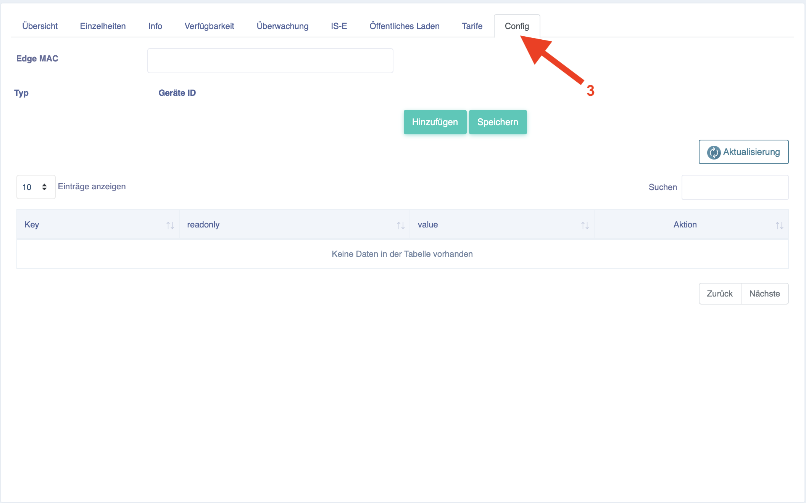Image resolution: width=806 pixels, height=503 pixels.
Task: Switch to the Übersicht tab
Action: coord(40,26)
